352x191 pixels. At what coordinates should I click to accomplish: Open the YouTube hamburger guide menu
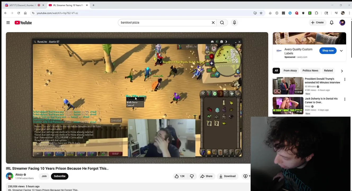click(x=8, y=23)
